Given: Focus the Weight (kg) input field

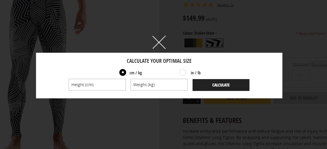Looking at the screenshot, I should 159,85.
